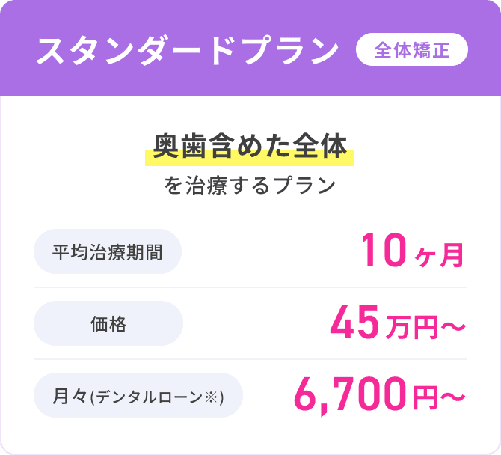The image size is (501, 455).
Task: Click the yellow-highlighted 奥歯含めた全体 heading
Action: pos(250,147)
